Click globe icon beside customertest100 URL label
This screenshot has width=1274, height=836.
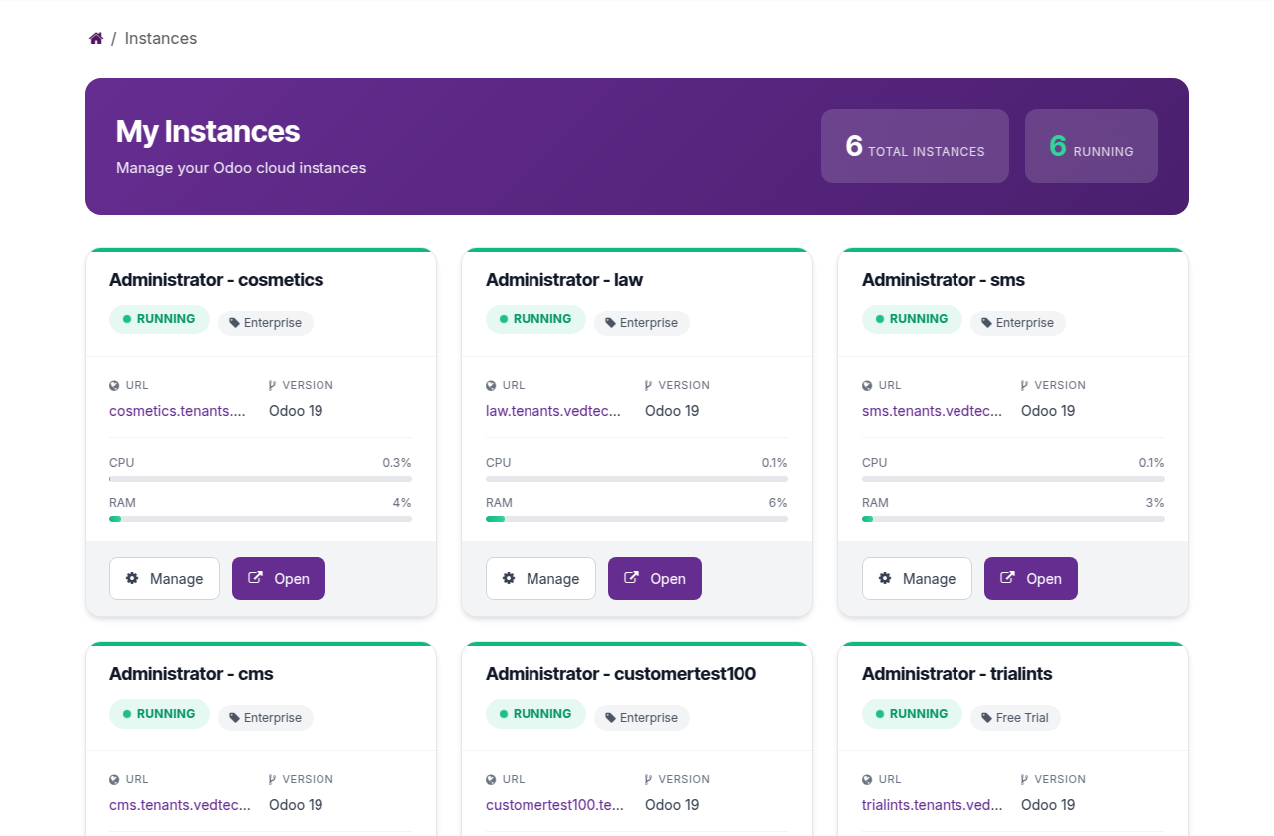point(491,779)
